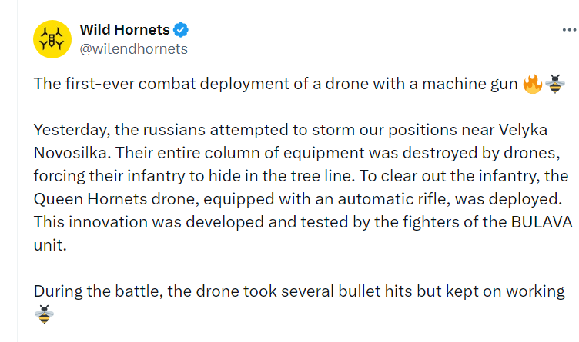Click the line beginning During the battle
The image size is (579, 342).
[299, 291]
